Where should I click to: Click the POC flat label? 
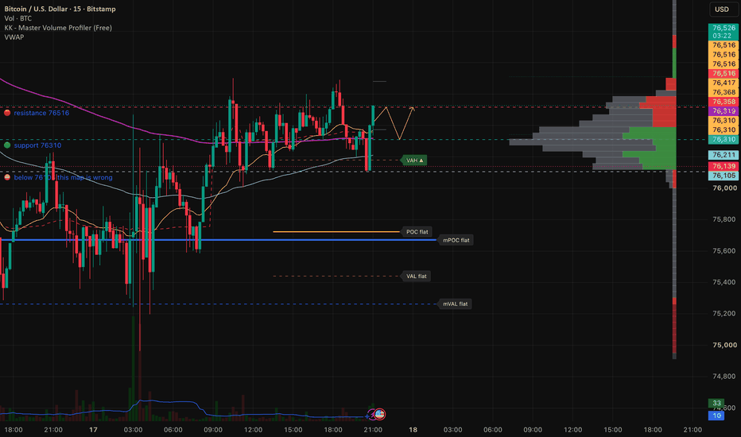417,231
